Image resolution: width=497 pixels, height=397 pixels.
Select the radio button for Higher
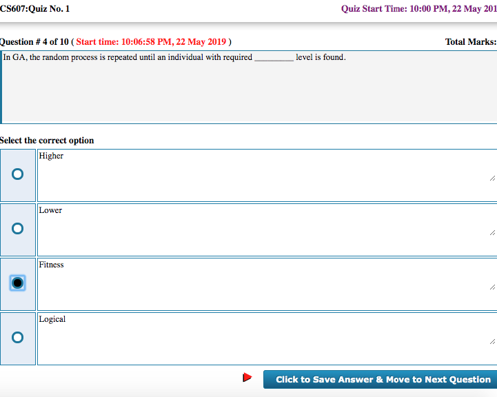(x=18, y=175)
